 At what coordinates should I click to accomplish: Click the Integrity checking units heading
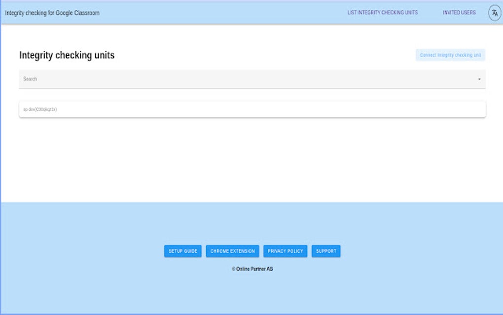click(x=67, y=55)
